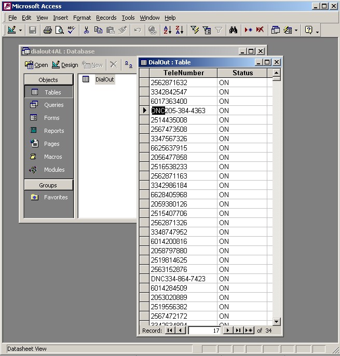Click Apply Filter funnel icon
Viewport: 340px width, 356px height.
tap(219, 30)
